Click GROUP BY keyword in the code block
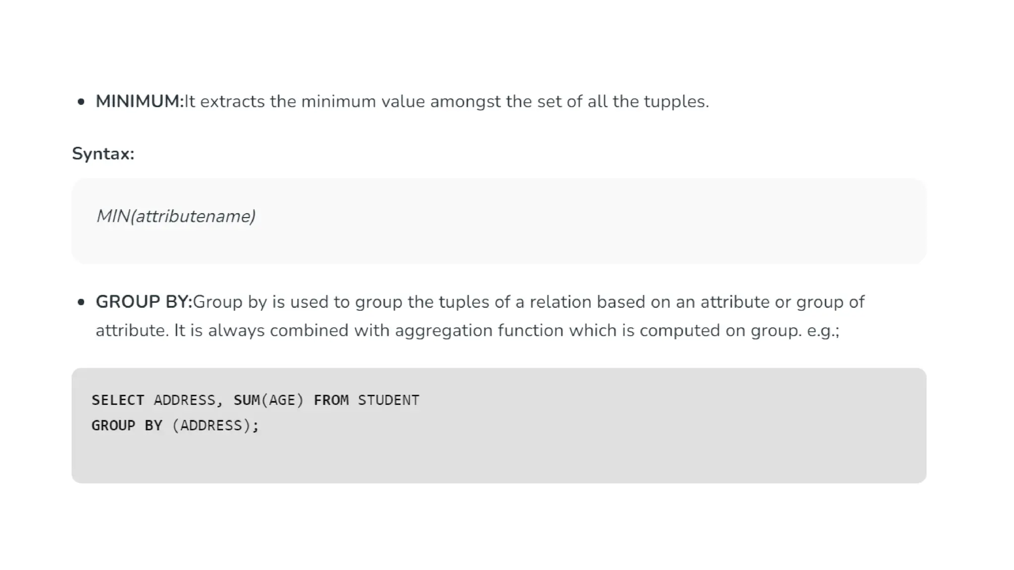The image size is (1014, 570). click(x=127, y=426)
